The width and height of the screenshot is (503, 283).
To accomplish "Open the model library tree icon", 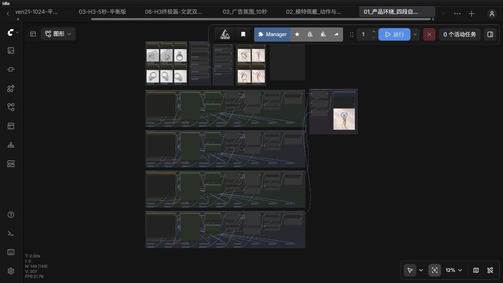I will pyautogui.click(x=11, y=145).
